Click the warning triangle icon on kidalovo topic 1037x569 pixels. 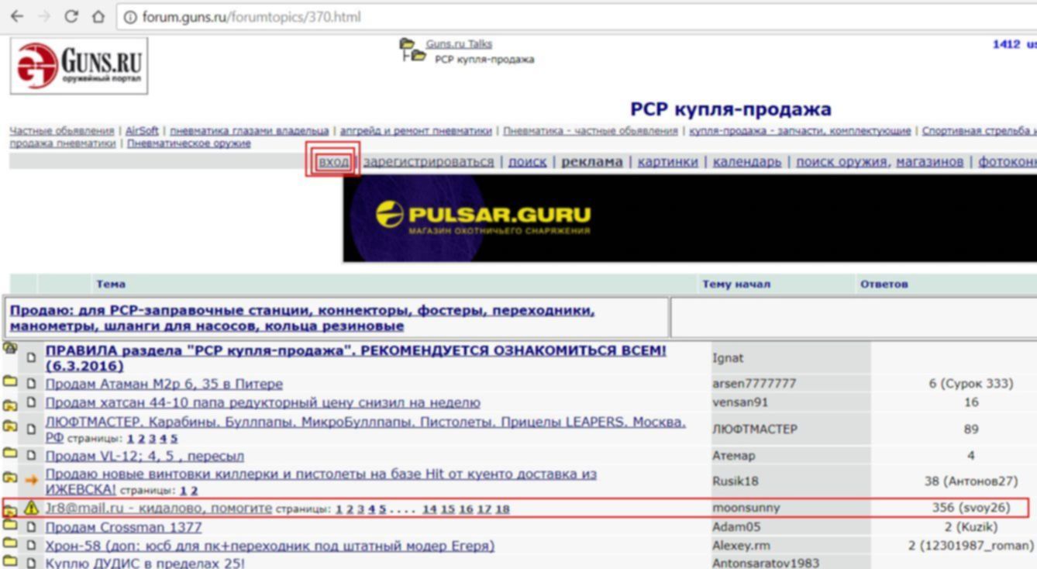pos(31,509)
